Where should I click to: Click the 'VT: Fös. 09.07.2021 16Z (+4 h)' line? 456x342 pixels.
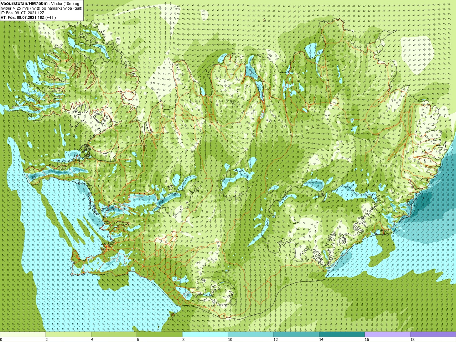coord(28,17)
